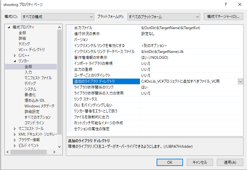The width and height of the screenshot is (247, 170).
Task: Expand the C/C++ tree node
Action: 15,55
